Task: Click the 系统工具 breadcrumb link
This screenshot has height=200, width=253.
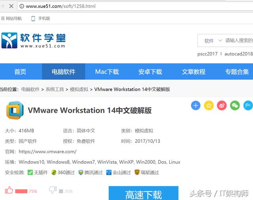Action: tap(55, 89)
